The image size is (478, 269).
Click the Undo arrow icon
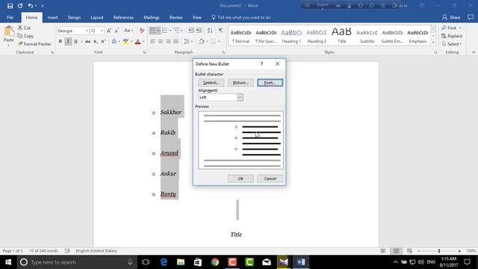point(30,6)
